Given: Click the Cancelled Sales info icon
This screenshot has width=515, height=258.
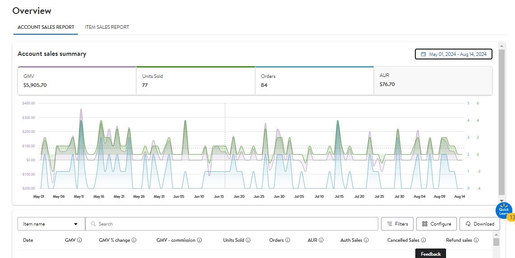Looking at the screenshot, I should [423, 240].
